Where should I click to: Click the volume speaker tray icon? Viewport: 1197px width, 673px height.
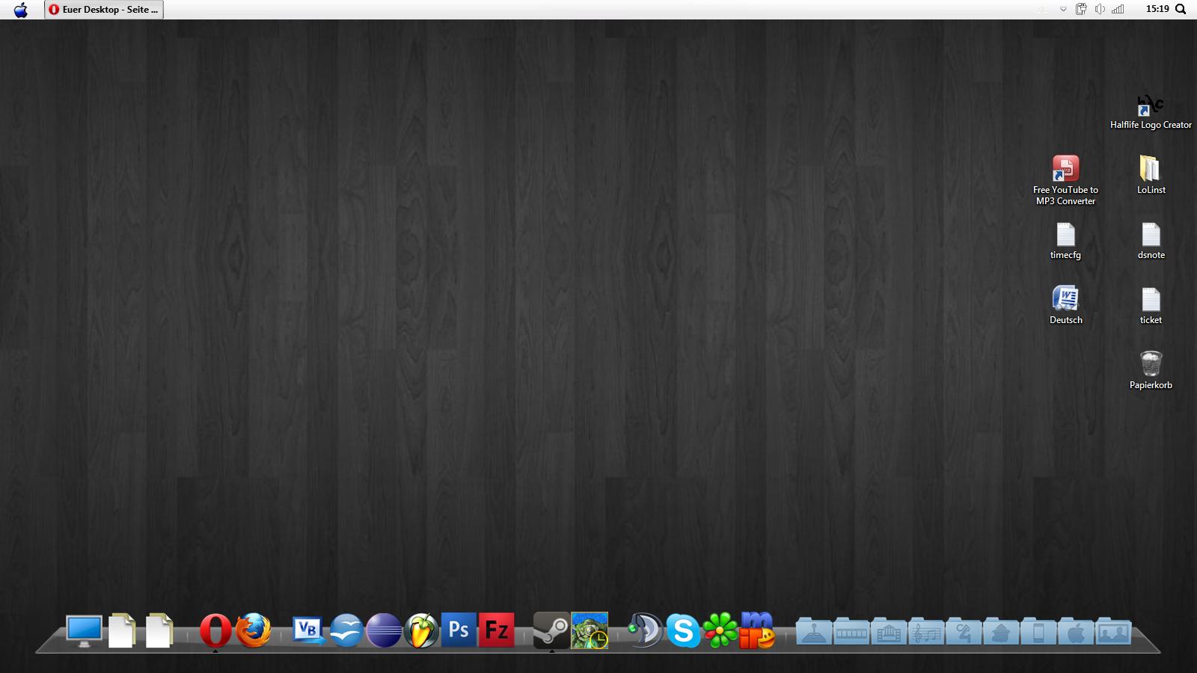click(x=1099, y=10)
